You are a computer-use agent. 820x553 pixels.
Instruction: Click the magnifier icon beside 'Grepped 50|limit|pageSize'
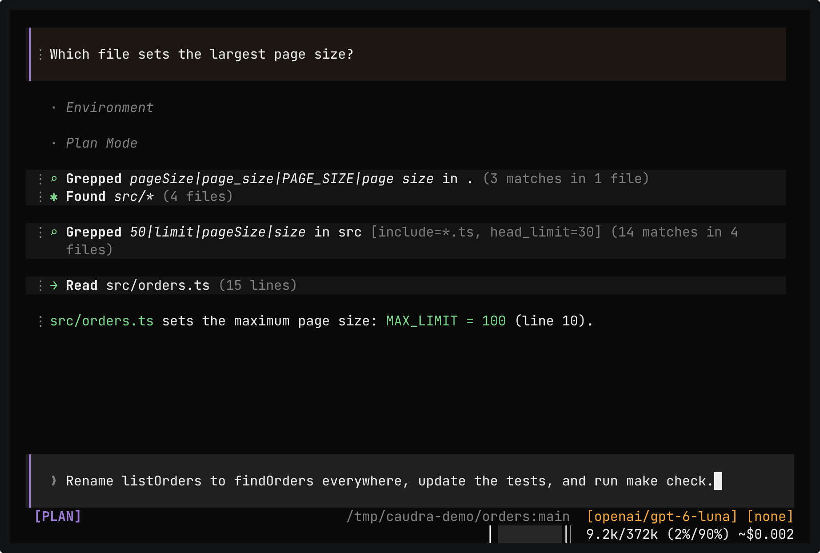tap(54, 232)
